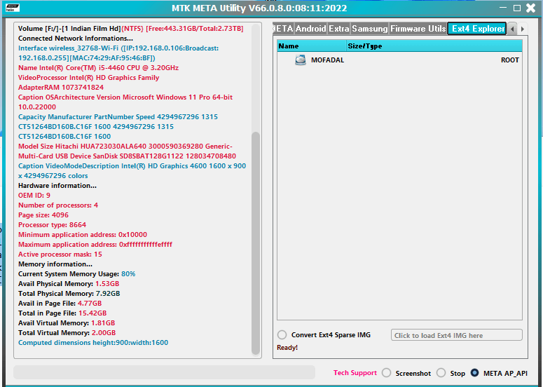Click the Total Physical Memory line
543x387 pixels.
(69, 294)
